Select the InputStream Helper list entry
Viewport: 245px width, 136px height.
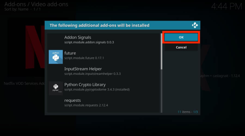click(x=104, y=73)
